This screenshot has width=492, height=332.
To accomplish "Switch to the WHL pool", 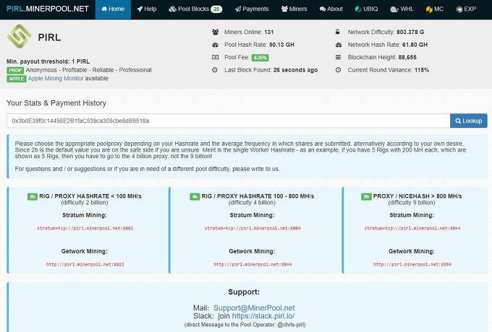I will point(402,9).
